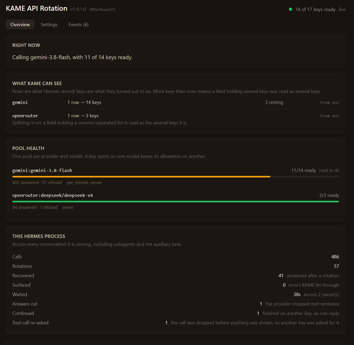Click the '3 resting' indicator for gemini
Screen dimensions: 354x345
(x=274, y=102)
